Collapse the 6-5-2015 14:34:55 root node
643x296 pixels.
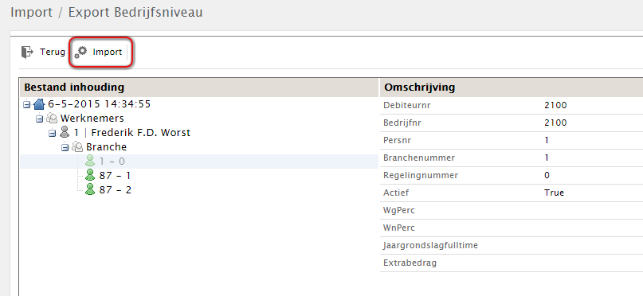point(26,105)
